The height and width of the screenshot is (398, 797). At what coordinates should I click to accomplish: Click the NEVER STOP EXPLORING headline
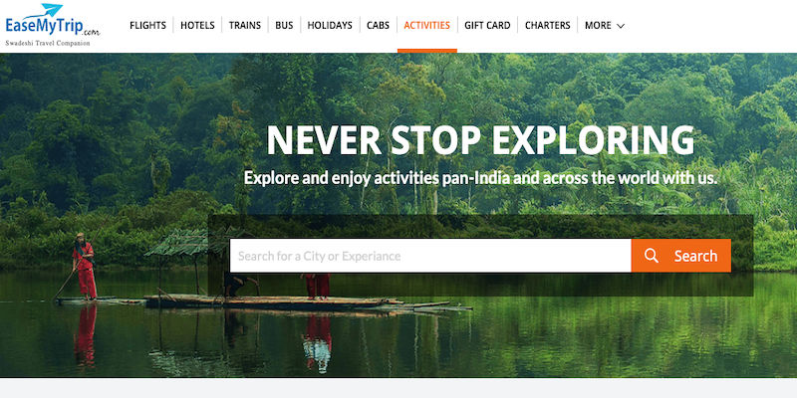click(x=480, y=140)
